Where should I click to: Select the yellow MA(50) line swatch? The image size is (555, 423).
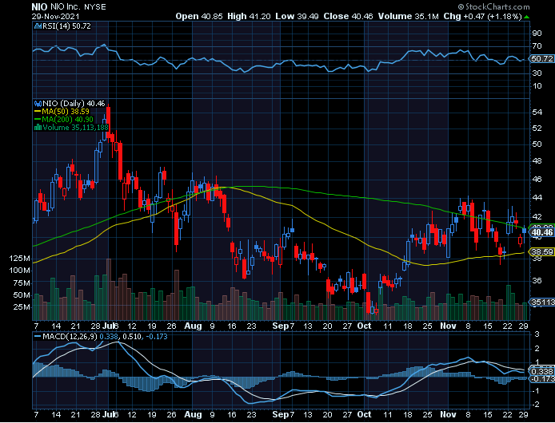tap(38, 112)
